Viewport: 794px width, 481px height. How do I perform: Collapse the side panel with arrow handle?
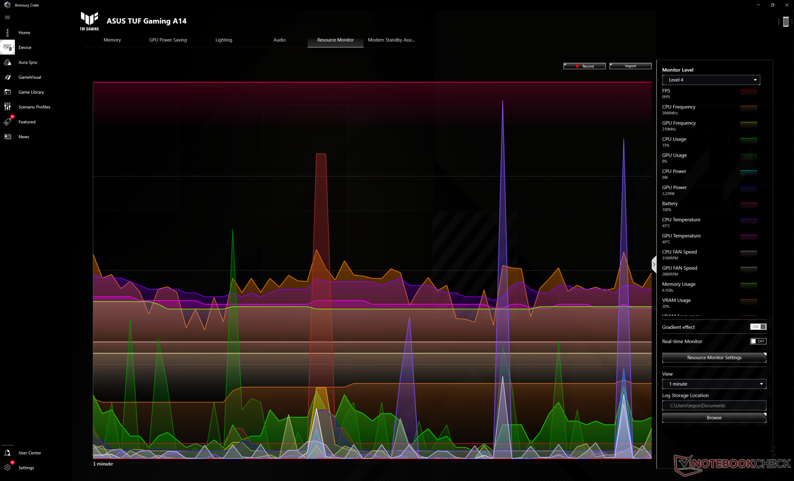tap(654, 264)
